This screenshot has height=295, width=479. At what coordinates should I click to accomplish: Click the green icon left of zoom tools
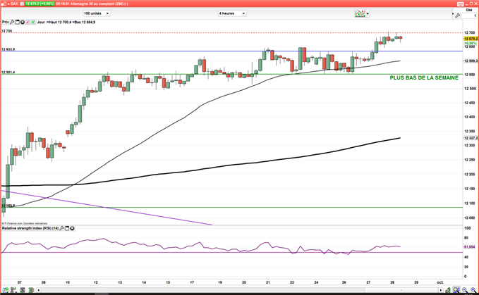pos(447,290)
